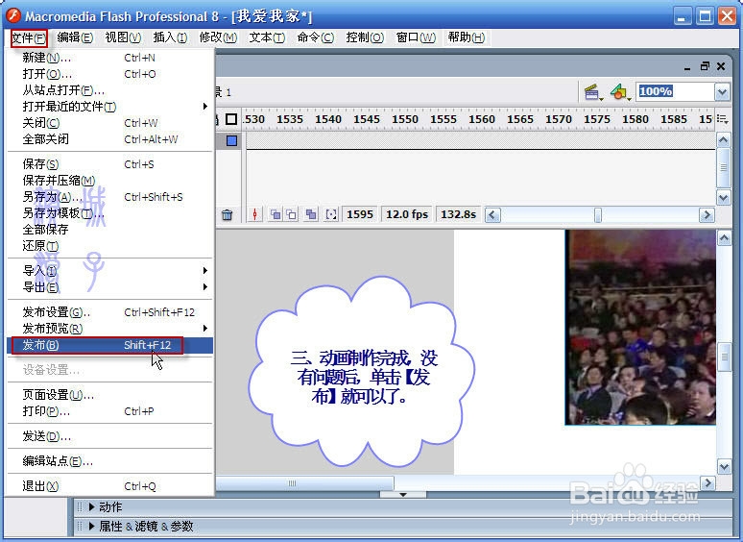Image resolution: width=743 pixels, height=542 pixels.
Task: Open the 文本(T) menu
Action: tap(267, 37)
